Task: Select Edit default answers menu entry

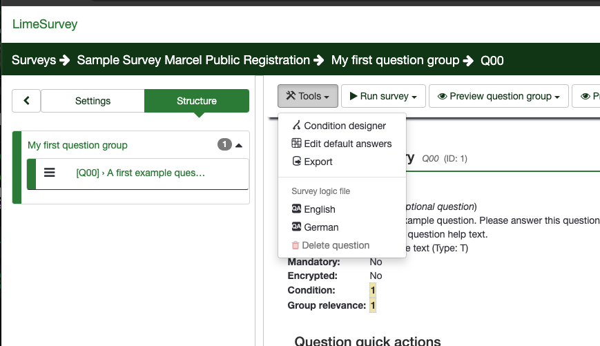Action: click(347, 144)
